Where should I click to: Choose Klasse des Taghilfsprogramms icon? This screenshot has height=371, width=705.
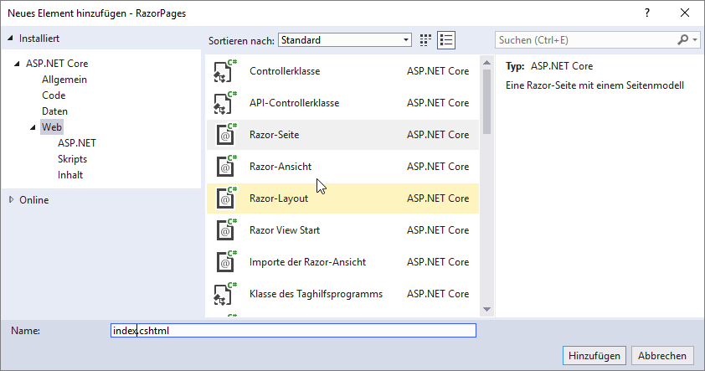tap(223, 294)
